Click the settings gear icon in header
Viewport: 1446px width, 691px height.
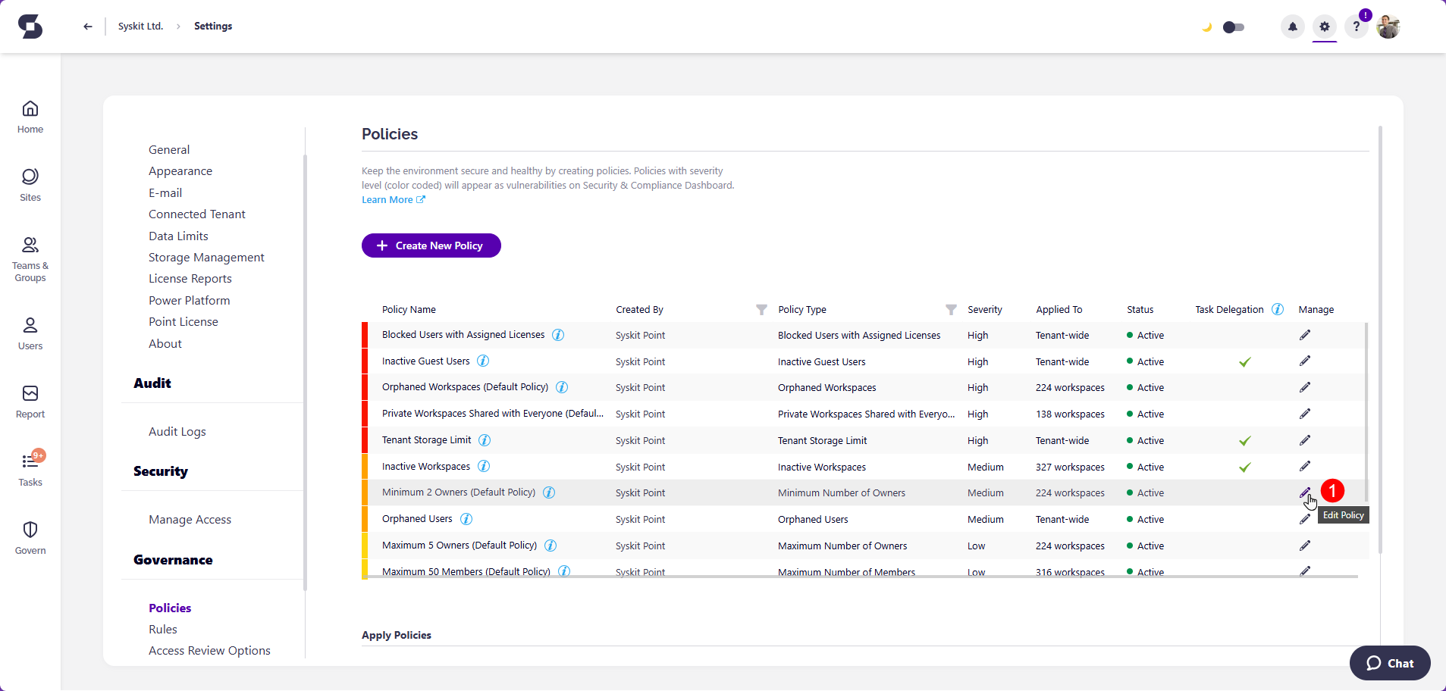pyautogui.click(x=1324, y=27)
